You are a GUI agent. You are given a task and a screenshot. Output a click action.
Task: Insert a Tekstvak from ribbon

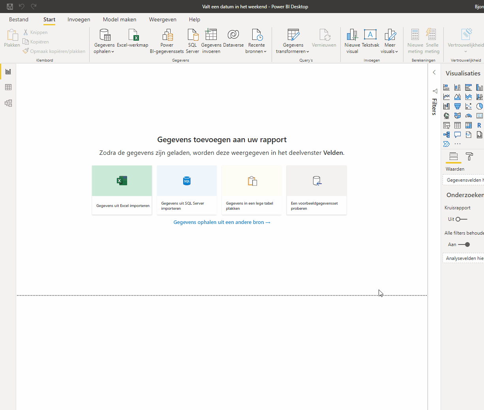(x=370, y=38)
